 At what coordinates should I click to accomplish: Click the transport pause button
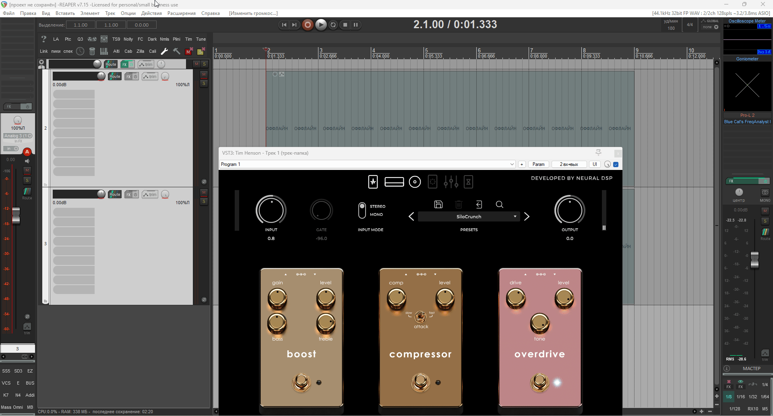(356, 25)
